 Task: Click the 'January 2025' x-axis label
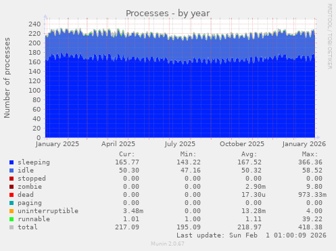[57, 144]
